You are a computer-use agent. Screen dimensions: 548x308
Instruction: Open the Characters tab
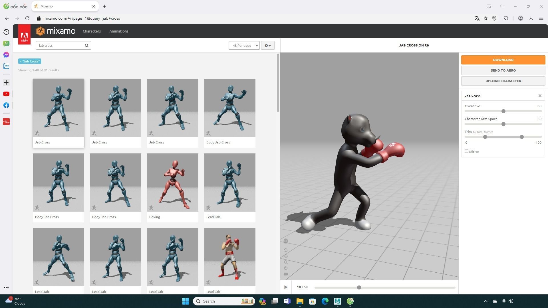[92, 31]
